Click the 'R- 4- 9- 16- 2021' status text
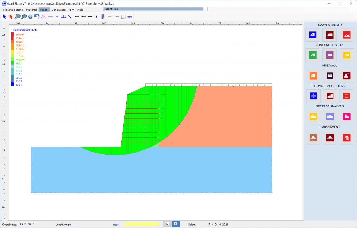 point(218,225)
